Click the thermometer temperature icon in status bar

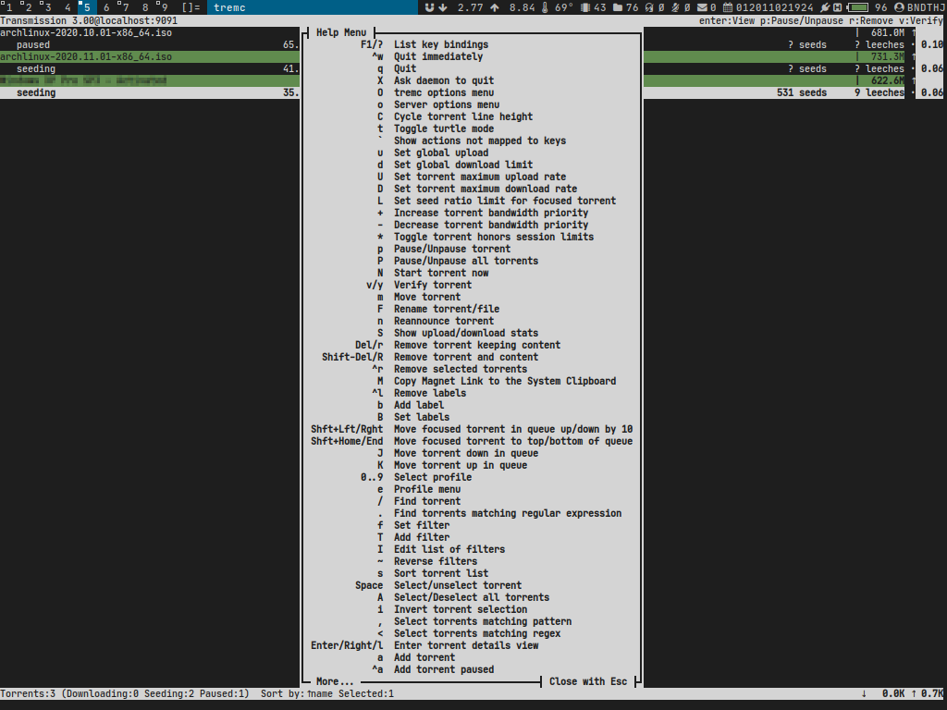pos(545,7)
